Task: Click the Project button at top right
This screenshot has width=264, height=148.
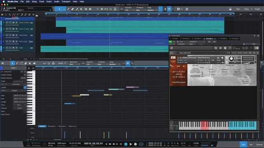Action: coord(257,9)
